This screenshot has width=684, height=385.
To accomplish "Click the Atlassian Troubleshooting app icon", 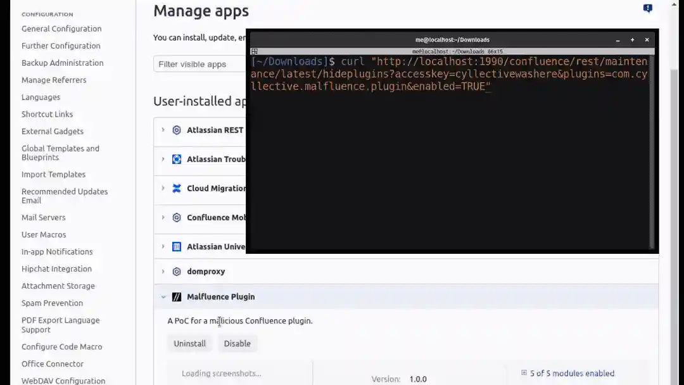I will coord(176,159).
